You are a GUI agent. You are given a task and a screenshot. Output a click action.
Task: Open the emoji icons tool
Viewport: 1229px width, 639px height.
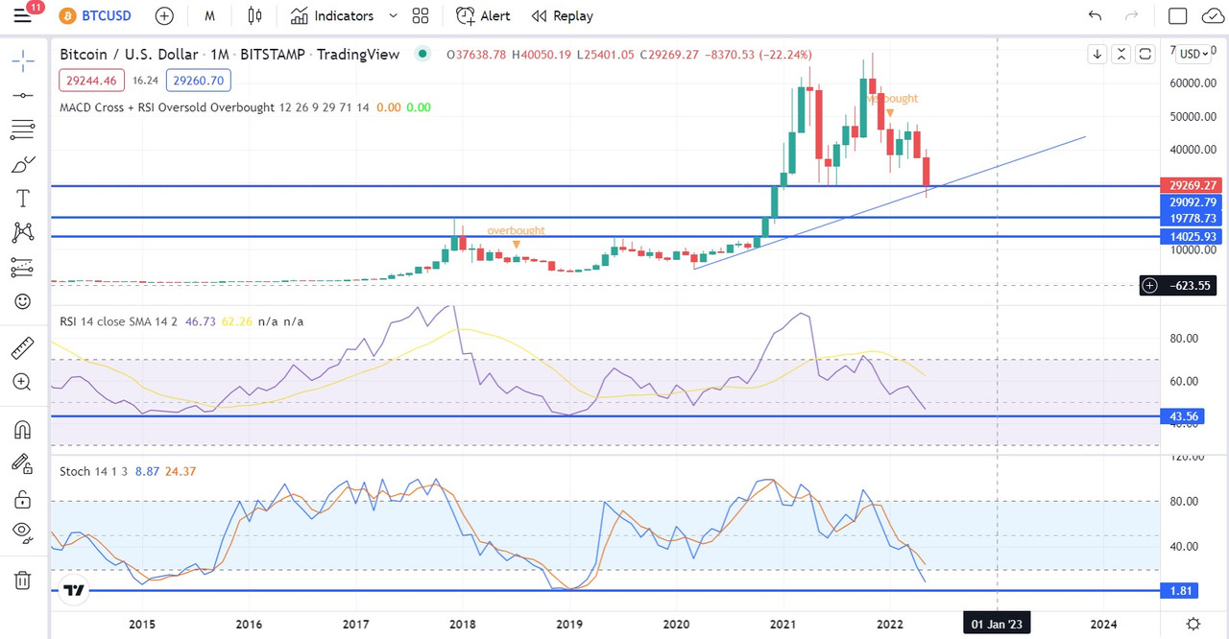pos(23,301)
